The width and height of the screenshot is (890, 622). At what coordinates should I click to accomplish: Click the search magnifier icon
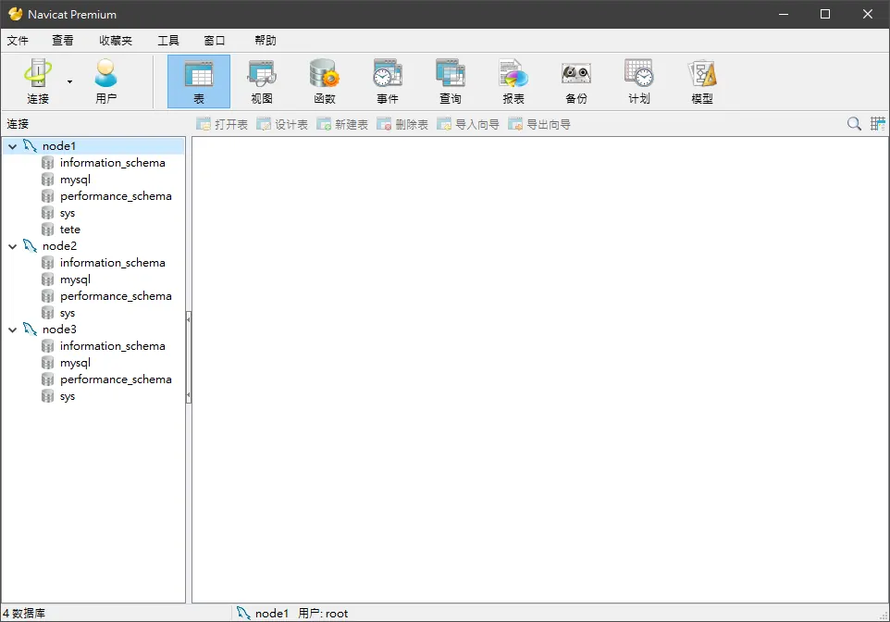854,124
